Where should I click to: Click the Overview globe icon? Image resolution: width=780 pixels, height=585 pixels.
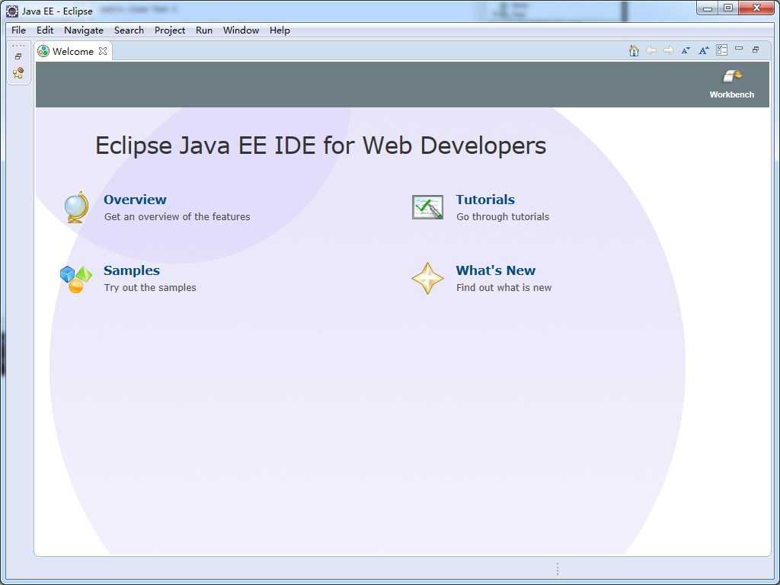coord(77,207)
